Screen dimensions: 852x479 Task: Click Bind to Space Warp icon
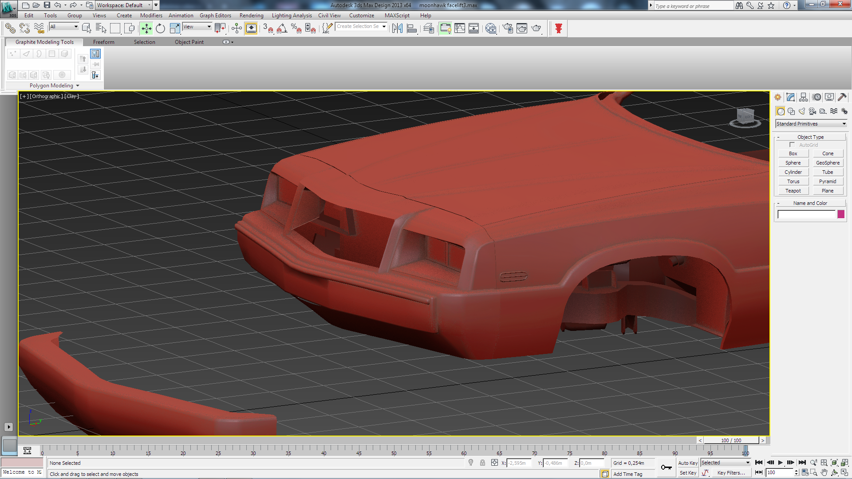pos(39,28)
